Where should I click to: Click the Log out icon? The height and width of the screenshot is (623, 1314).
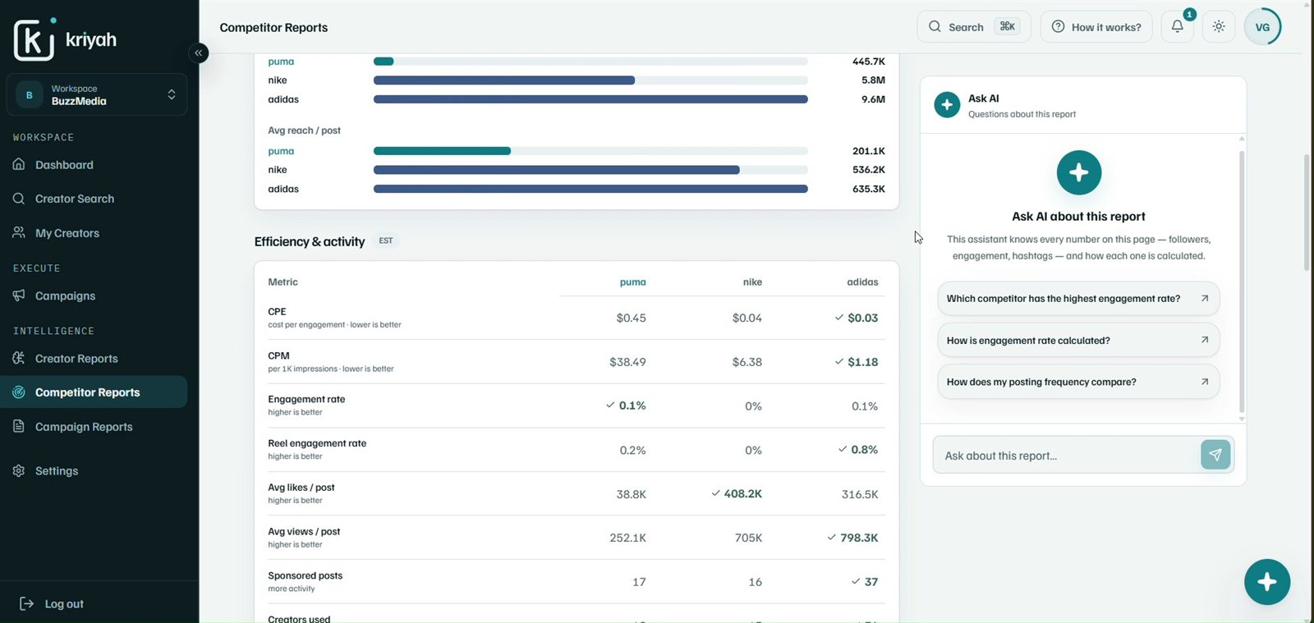coord(26,603)
